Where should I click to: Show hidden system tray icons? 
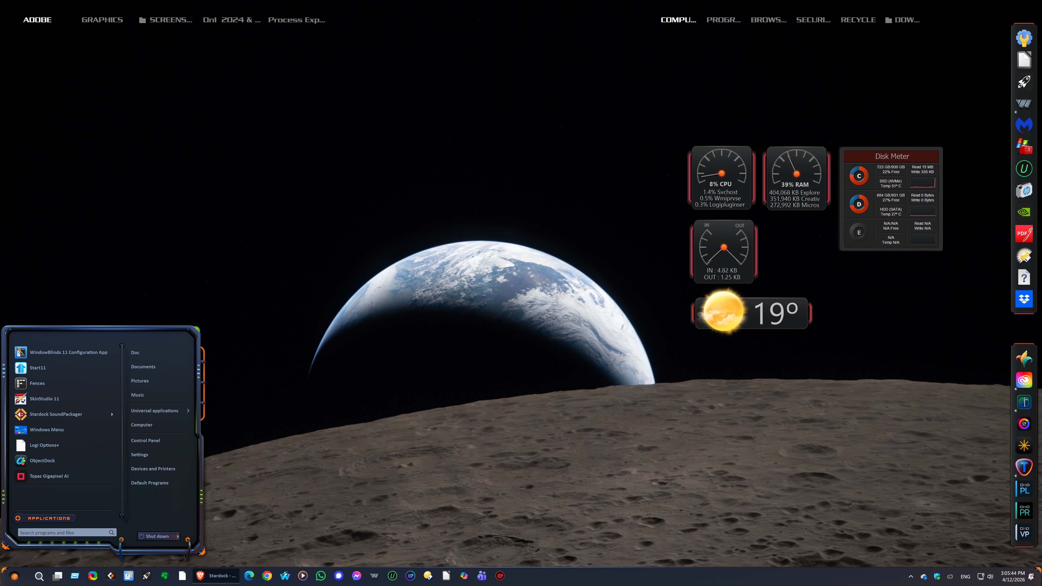pyautogui.click(x=911, y=576)
